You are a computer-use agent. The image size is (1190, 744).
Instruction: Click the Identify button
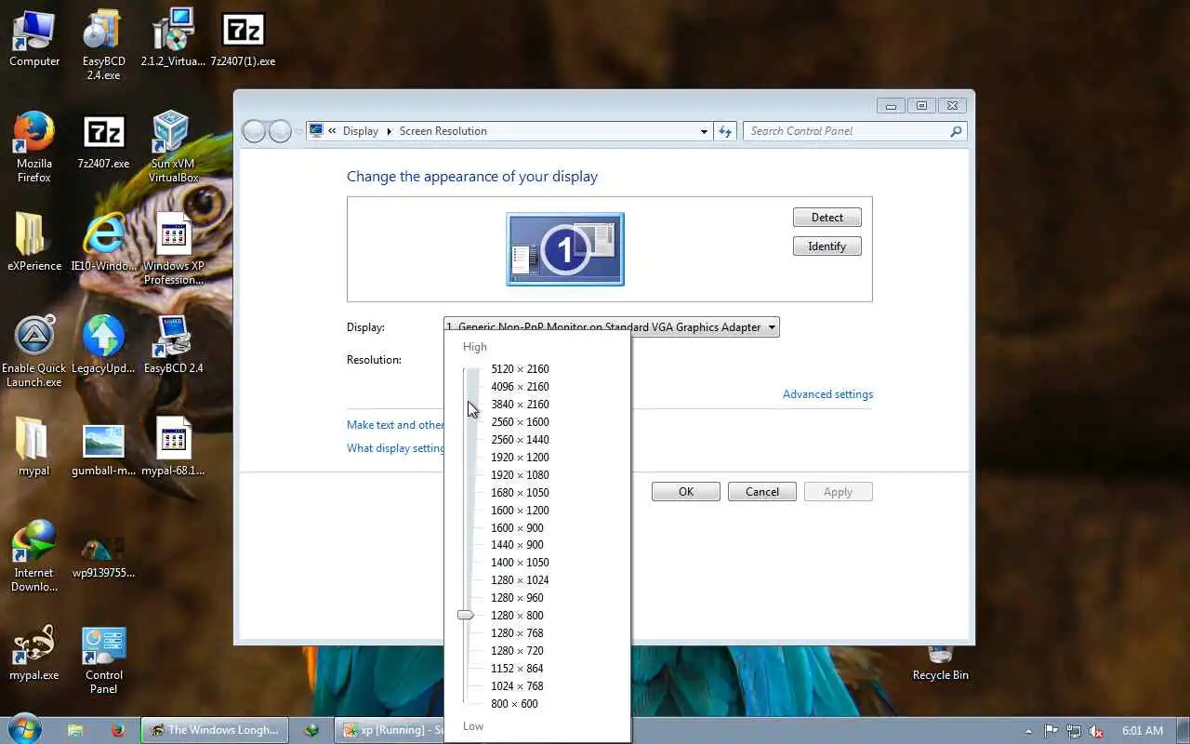point(827,246)
